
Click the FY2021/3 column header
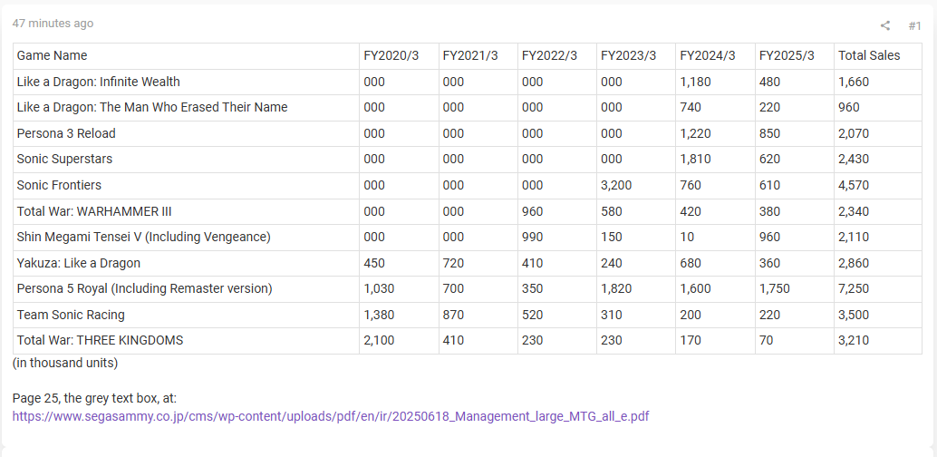point(478,55)
